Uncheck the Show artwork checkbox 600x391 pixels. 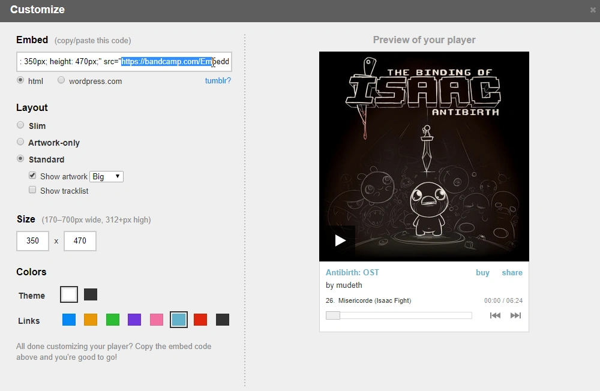click(32, 176)
